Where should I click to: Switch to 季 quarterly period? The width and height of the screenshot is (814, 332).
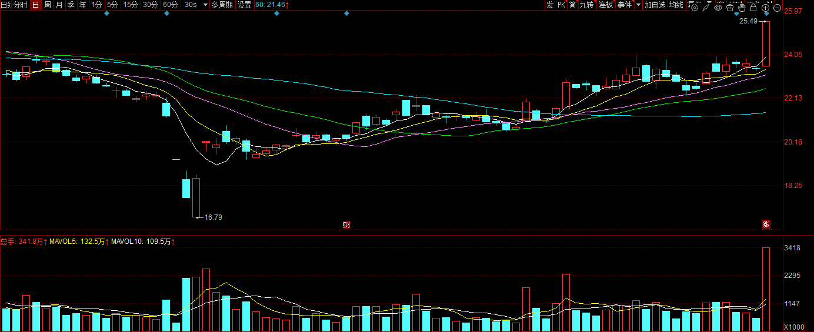(x=71, y=5)
